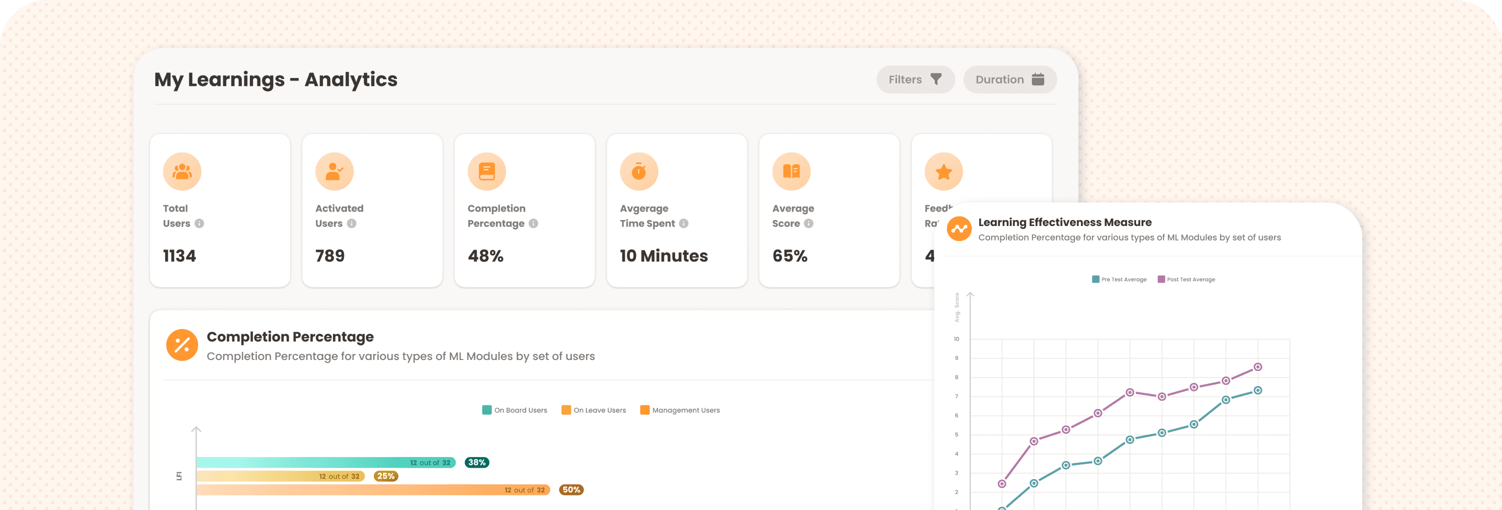Click the calendar icon in Duration
The image size is (1502, 510).
coord(1038,79)
